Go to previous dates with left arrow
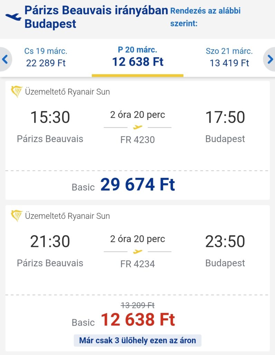The height and width of the screenshot is (355, 275). click(x=5, y=59)
